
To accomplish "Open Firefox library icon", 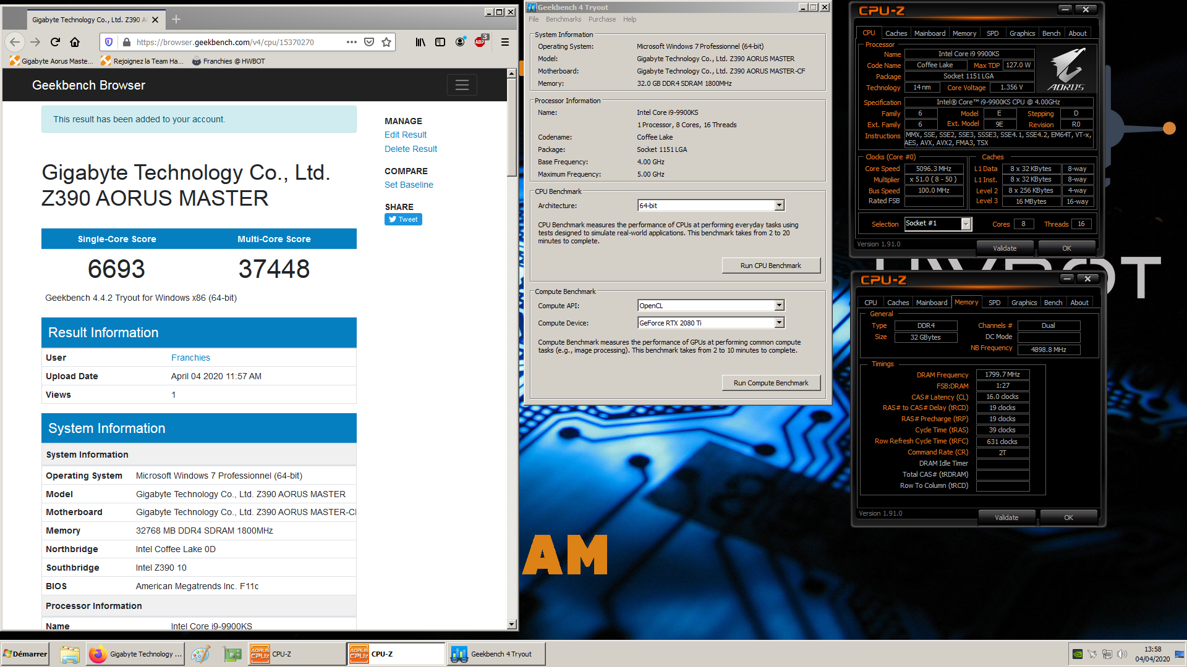I will 420,42.
